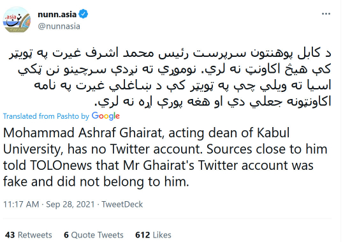Image resolution: width=343 pixels, height=242 pixels.
Task: Click the nunn.asia round profile avatar
Action: [x=17, y=20]
